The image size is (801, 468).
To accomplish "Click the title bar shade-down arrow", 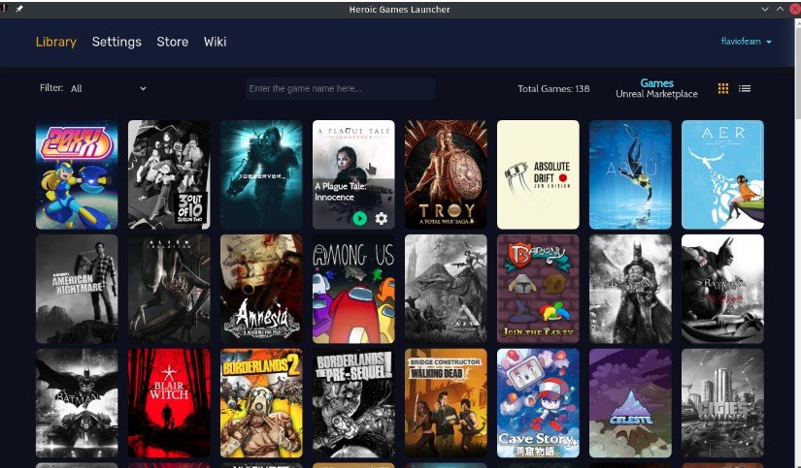I will [765, 9].
